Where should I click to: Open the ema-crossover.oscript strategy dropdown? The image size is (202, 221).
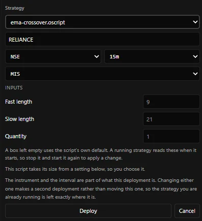pos(102,22)
